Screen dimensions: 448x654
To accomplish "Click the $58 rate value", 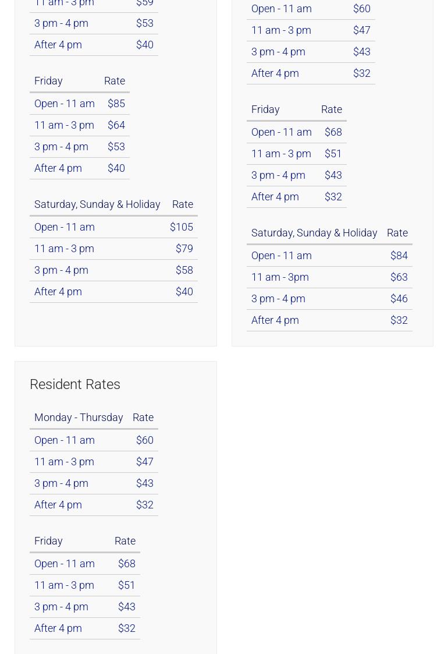I will tap(184, 270).
